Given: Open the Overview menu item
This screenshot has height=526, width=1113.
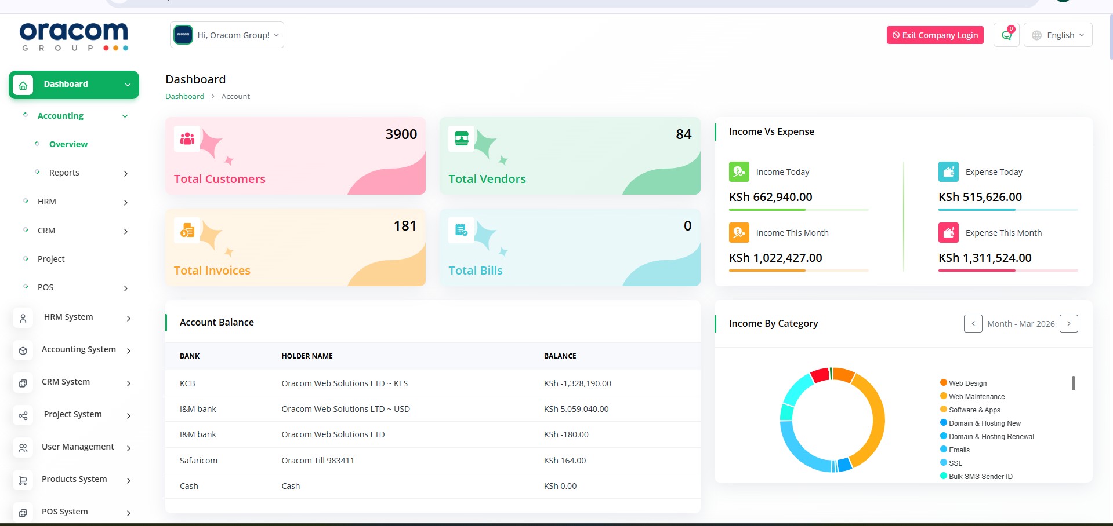Looking at the screenshot, I should (68, 144).
